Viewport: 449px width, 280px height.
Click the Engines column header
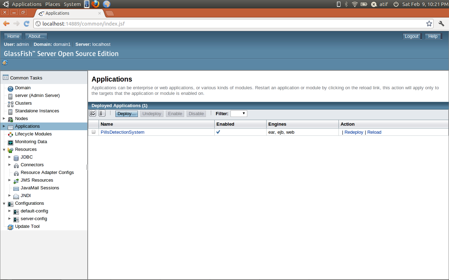pos(303,124)
